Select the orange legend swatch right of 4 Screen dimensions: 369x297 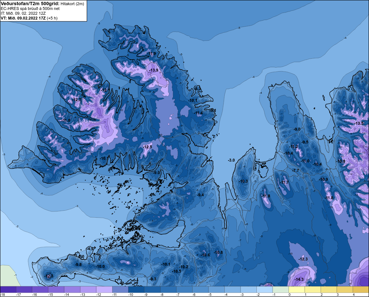click(x=361, y=290)
